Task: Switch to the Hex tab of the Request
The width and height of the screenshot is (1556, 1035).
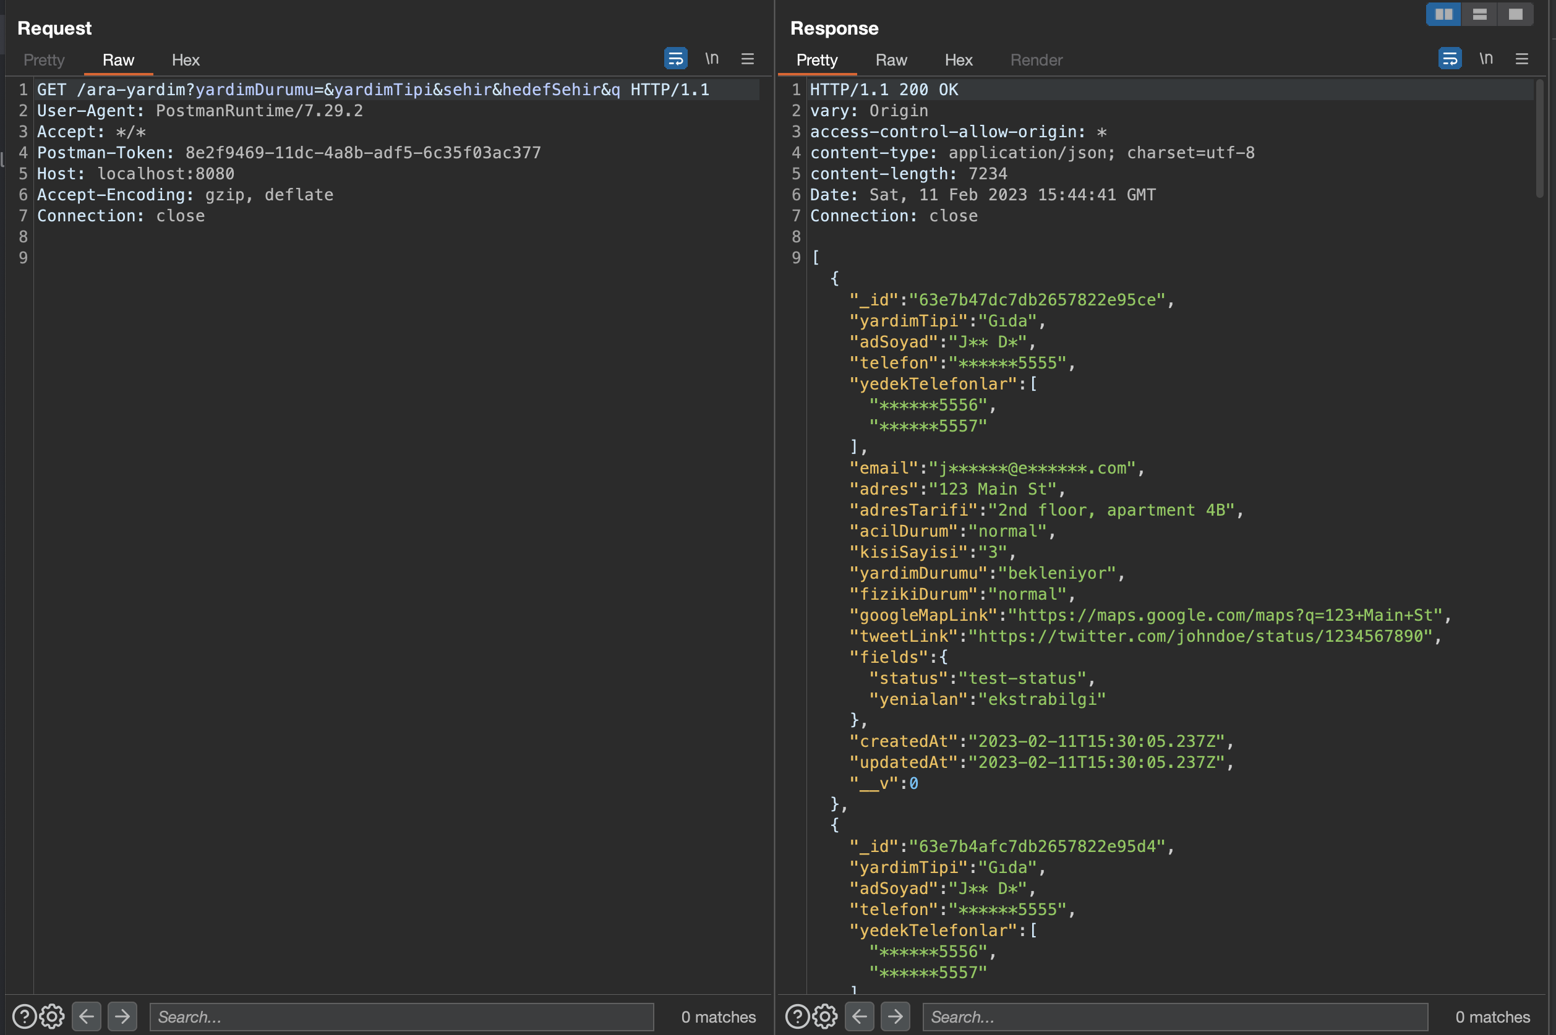Action: point(186,60)
